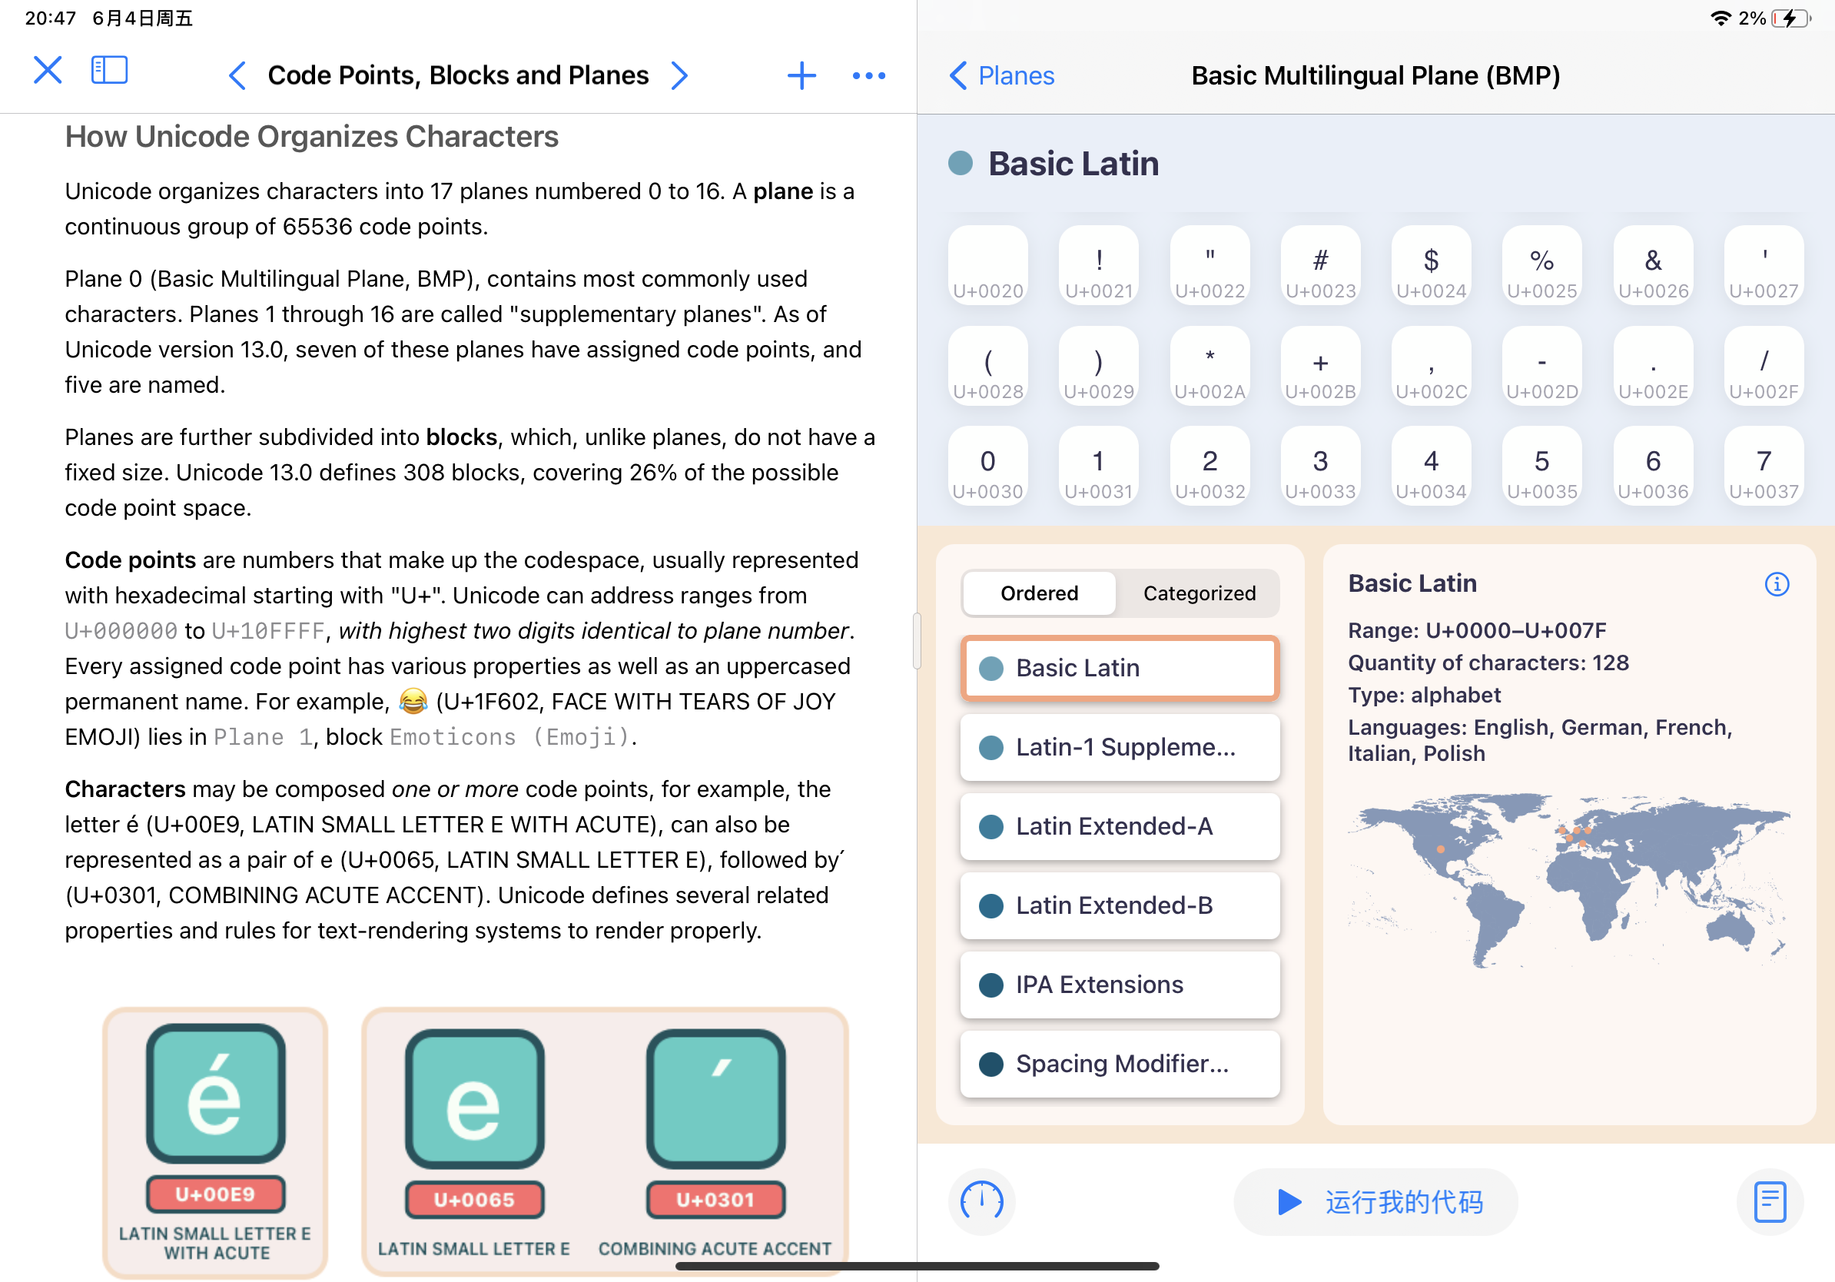This screenshot has width=1835, height=1282.
Task: Click the sidebar toggle icon
Action: (110, 74)
